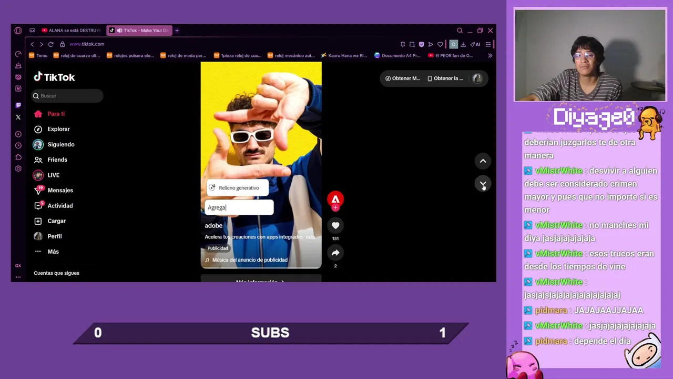The width and height of the screenshot is (673, 379).
Task: Open 'Perfil' page
Action: pos(48,236)
